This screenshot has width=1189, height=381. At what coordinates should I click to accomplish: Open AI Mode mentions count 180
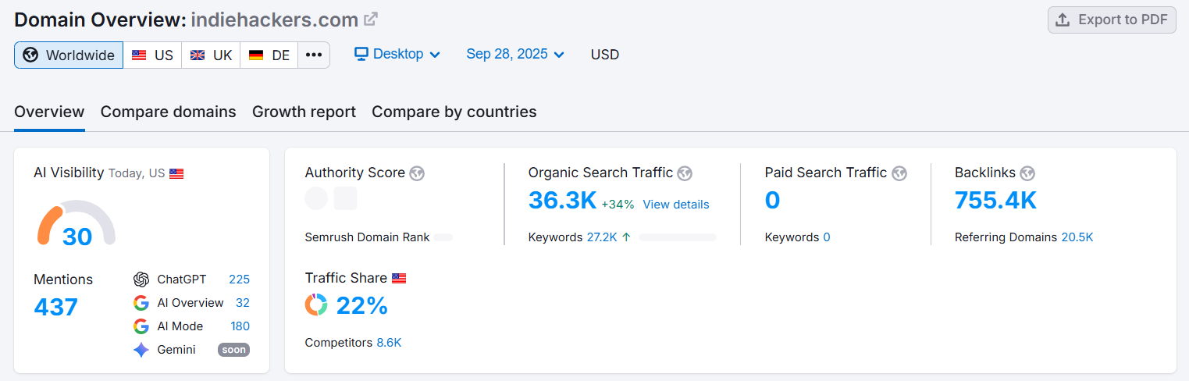240,326
